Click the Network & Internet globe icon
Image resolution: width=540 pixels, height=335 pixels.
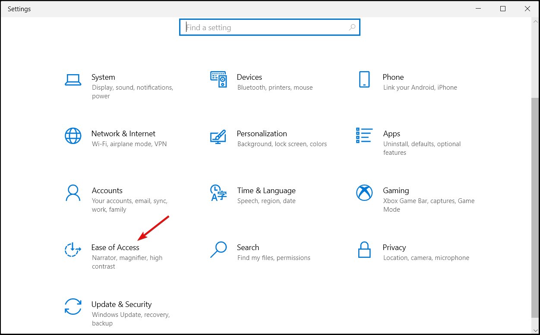(73, 136)
